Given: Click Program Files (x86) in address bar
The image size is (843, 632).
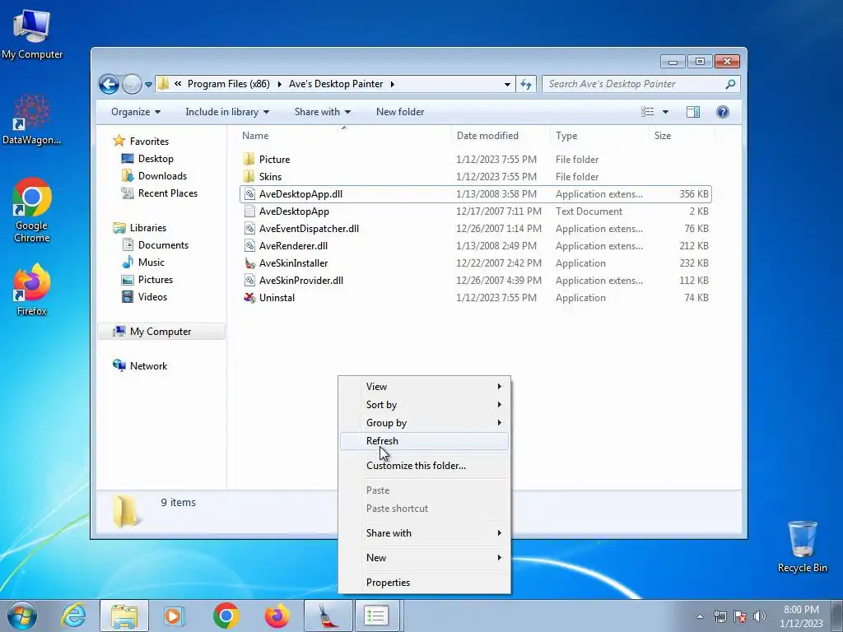Looking at the screenshot, I should click(x=229, y=84).
